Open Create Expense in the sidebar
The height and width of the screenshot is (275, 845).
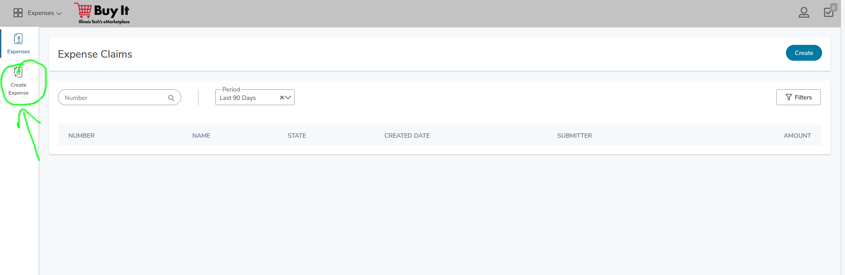[x=19, y=81]
